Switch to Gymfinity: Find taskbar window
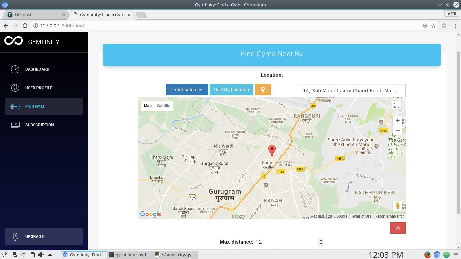461x259 pixels. point(84,255)
